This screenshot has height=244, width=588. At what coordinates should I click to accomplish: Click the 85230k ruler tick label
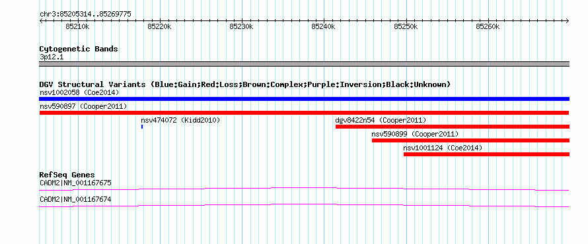242,26
